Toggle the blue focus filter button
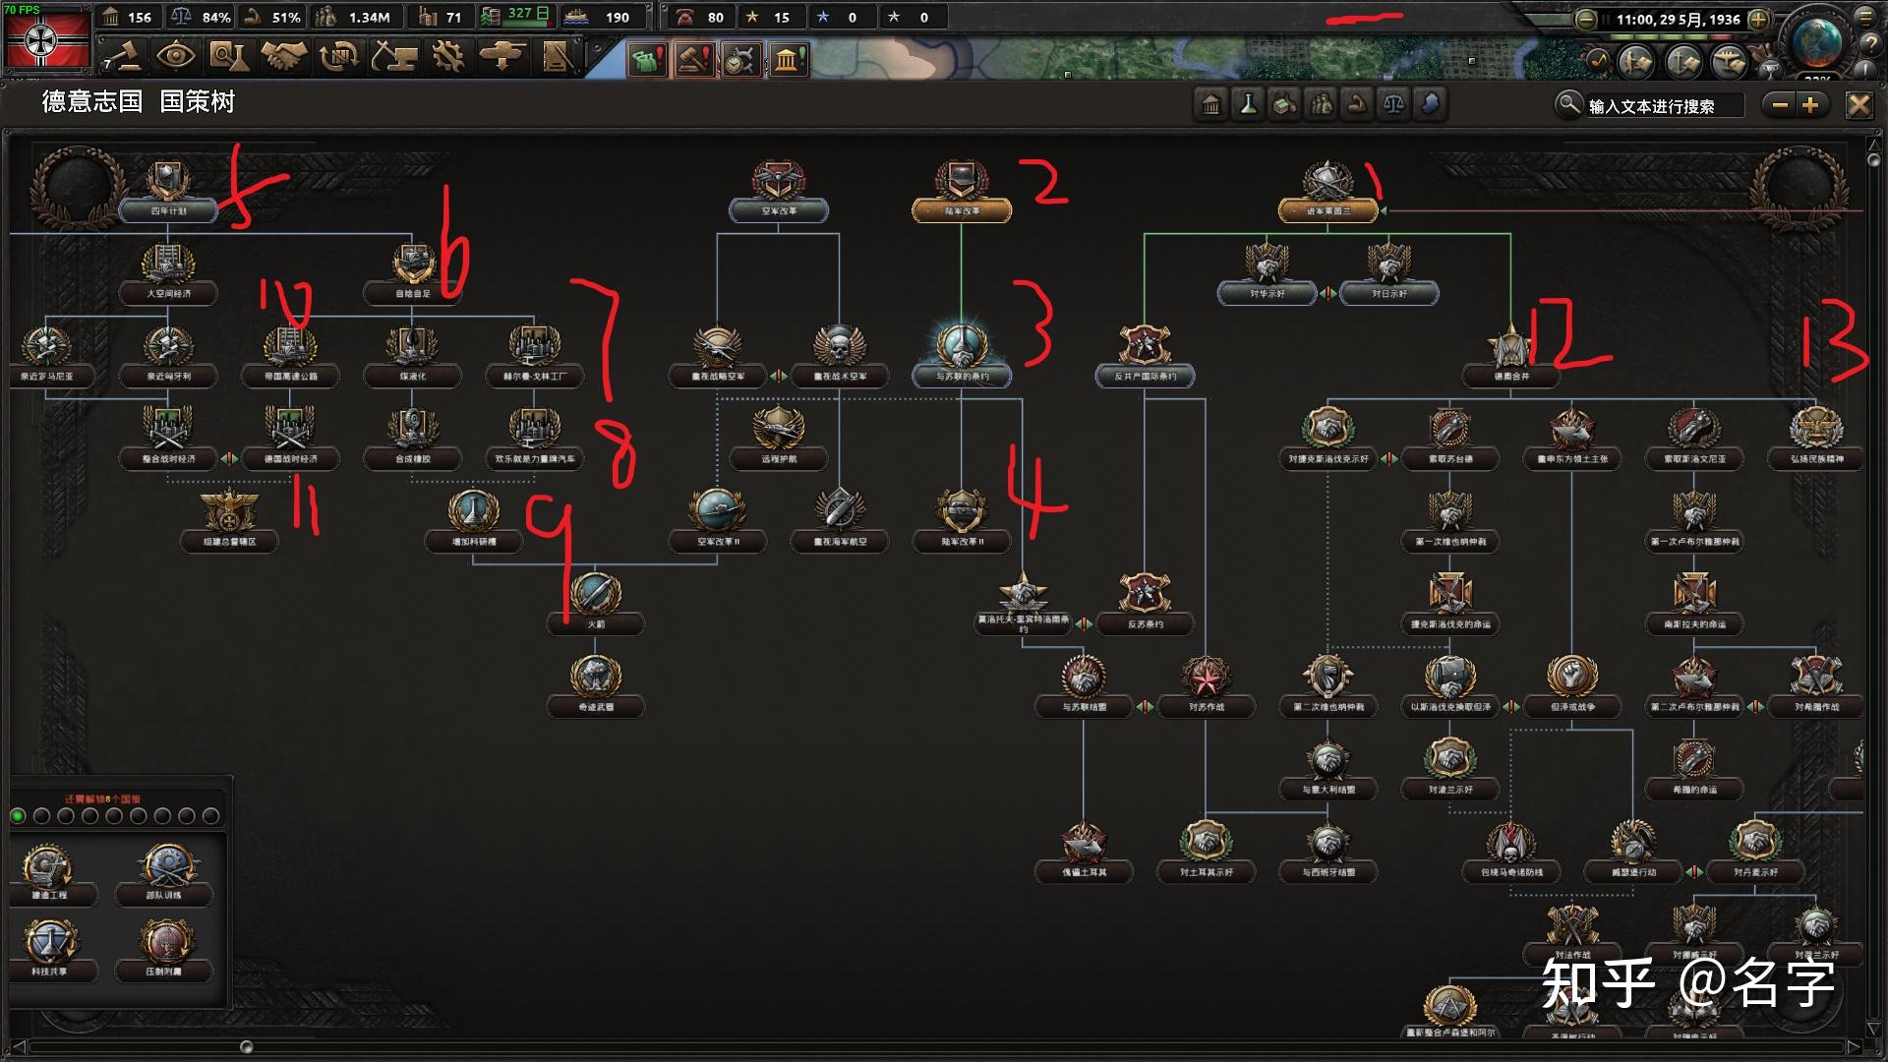The width and height of the screenshot is (1888, 1062). 1430,104
